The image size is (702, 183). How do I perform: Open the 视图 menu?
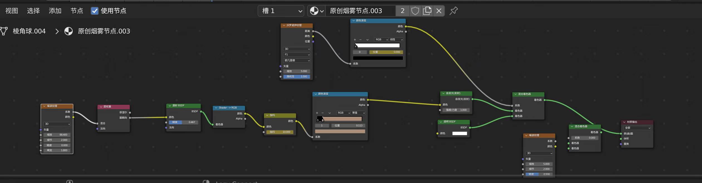pyautogui.click(x=12, y=11)
